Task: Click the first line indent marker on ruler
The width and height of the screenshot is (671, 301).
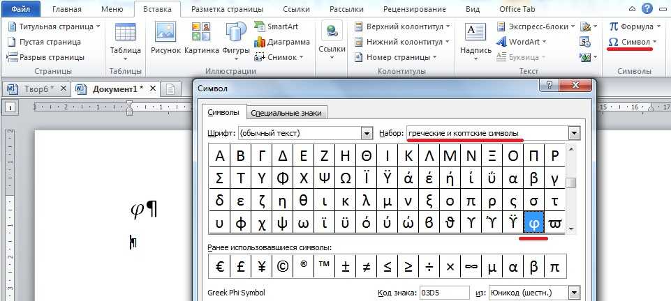Action: [x=130, y=103]
